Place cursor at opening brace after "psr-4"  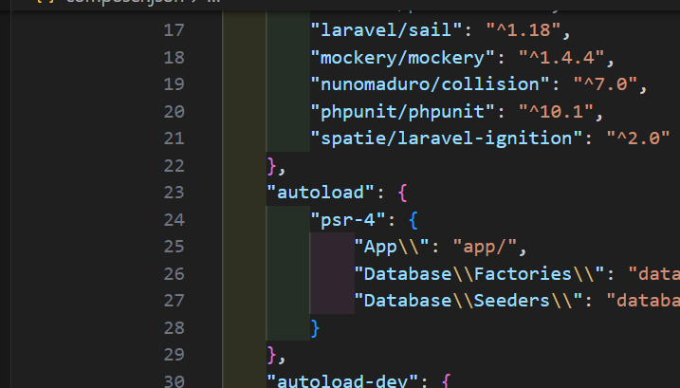tap(414, 220)
